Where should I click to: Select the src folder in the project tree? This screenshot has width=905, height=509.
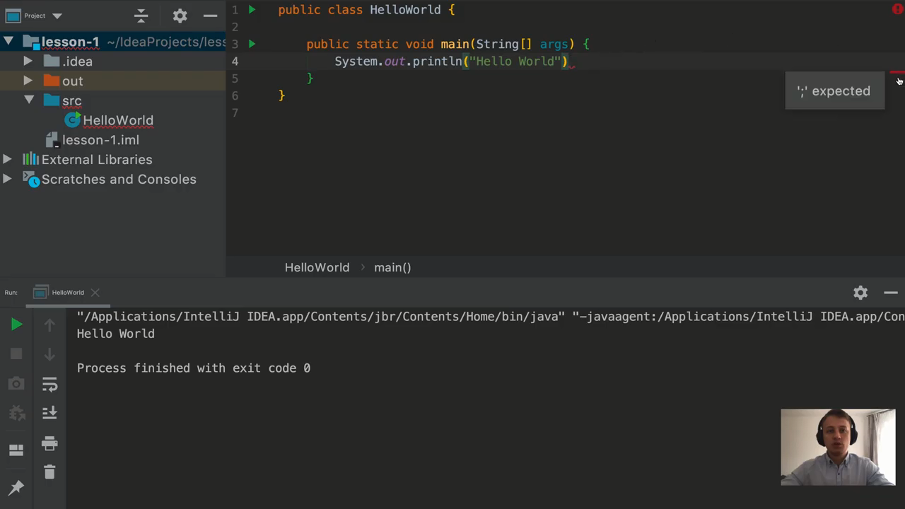click(71, 101)
